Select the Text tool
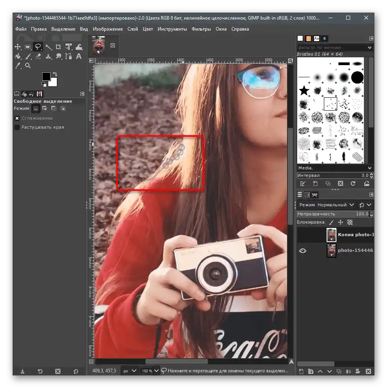 tap(79, 56)
